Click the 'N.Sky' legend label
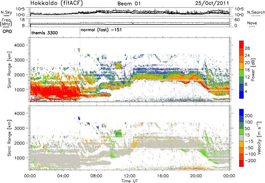This screenshot has width=265, height=183. tap(6, 12)
